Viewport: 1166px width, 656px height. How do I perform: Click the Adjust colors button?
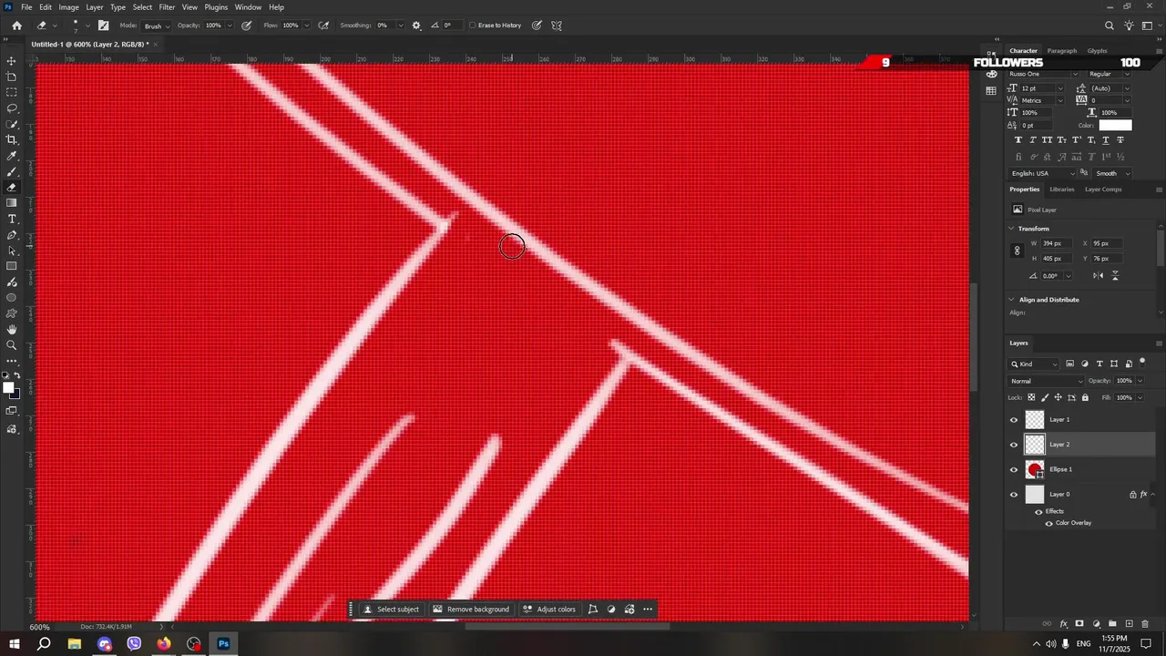pos(549,610)
